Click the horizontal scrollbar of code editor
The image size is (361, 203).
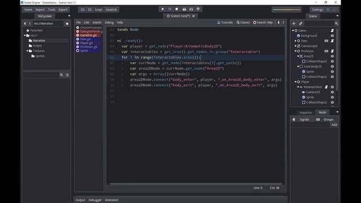196,184
